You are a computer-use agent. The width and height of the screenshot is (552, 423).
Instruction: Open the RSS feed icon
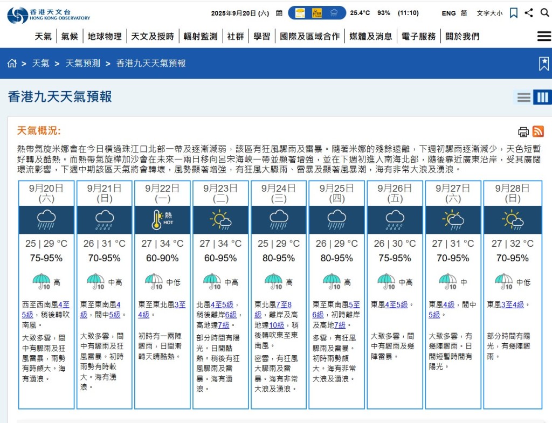pos(539,131)
